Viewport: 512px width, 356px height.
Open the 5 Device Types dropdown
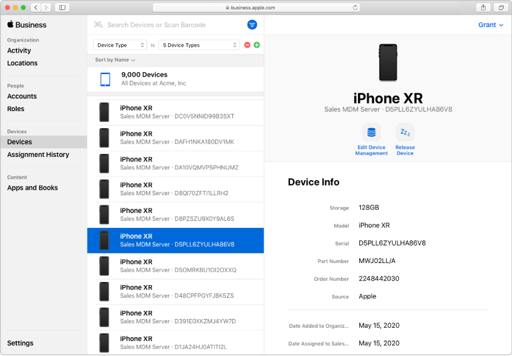pos(199,45)
